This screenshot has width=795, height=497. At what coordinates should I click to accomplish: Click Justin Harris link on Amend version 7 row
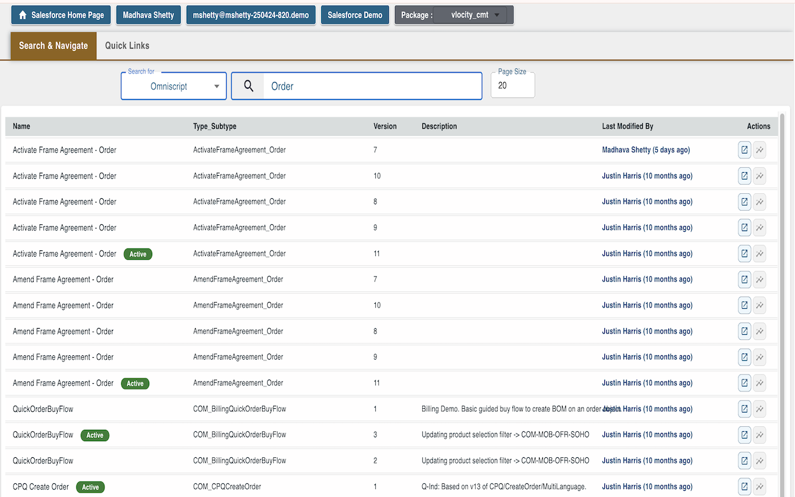click(x=647, y=279)
